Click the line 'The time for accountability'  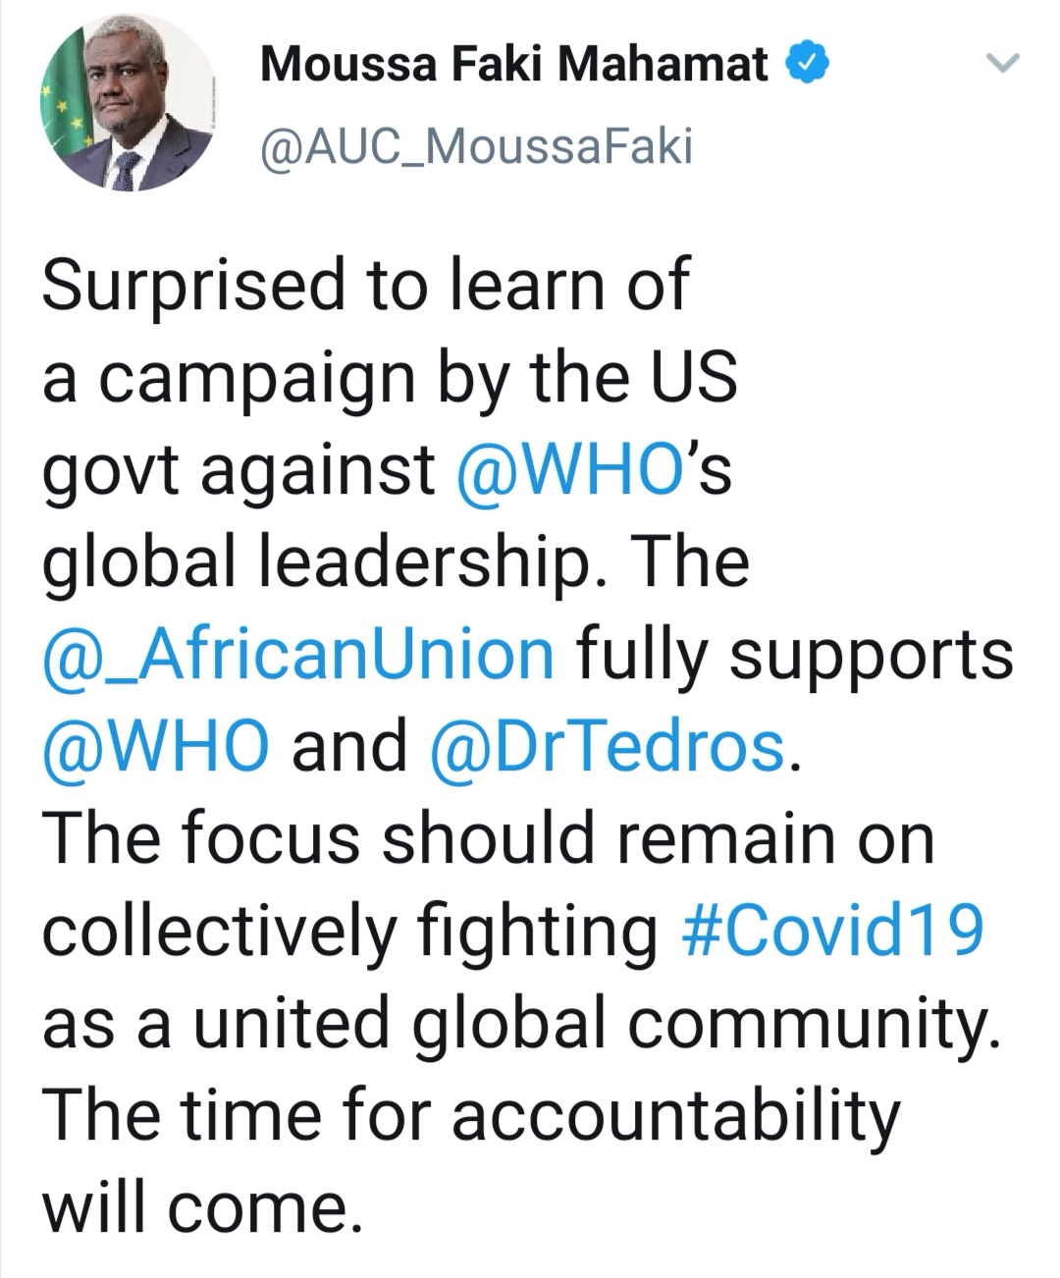click(471, 1116)
